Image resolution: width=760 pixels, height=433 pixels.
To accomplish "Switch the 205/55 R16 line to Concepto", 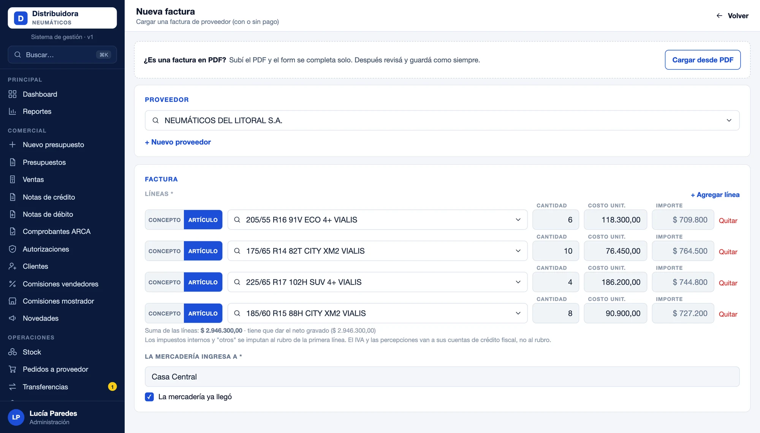I will [x=165, y=220].
